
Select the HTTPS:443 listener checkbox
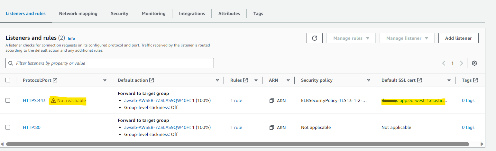[x=8, y=100]
